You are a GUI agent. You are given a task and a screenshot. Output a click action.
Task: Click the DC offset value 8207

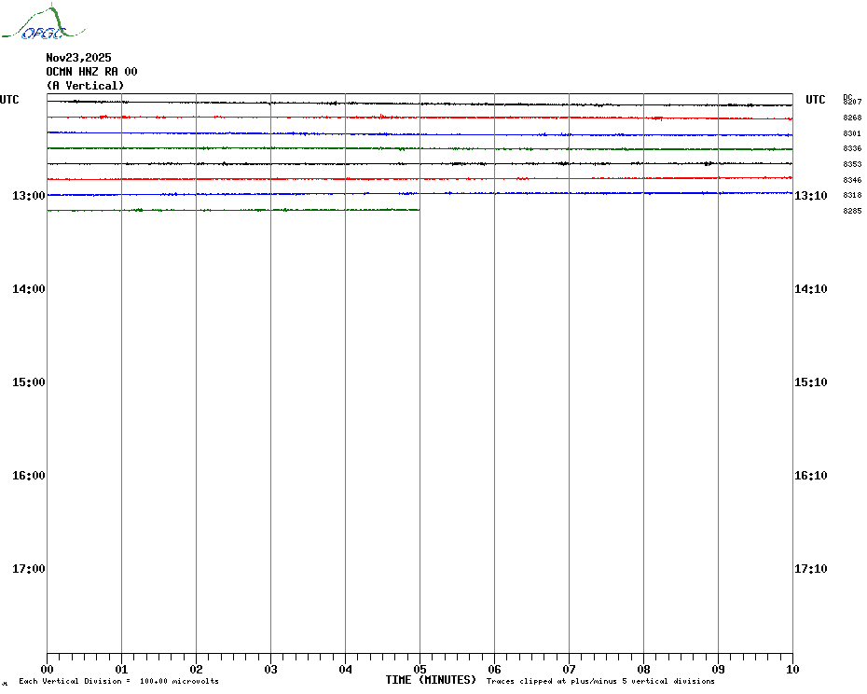click(852, 102)
